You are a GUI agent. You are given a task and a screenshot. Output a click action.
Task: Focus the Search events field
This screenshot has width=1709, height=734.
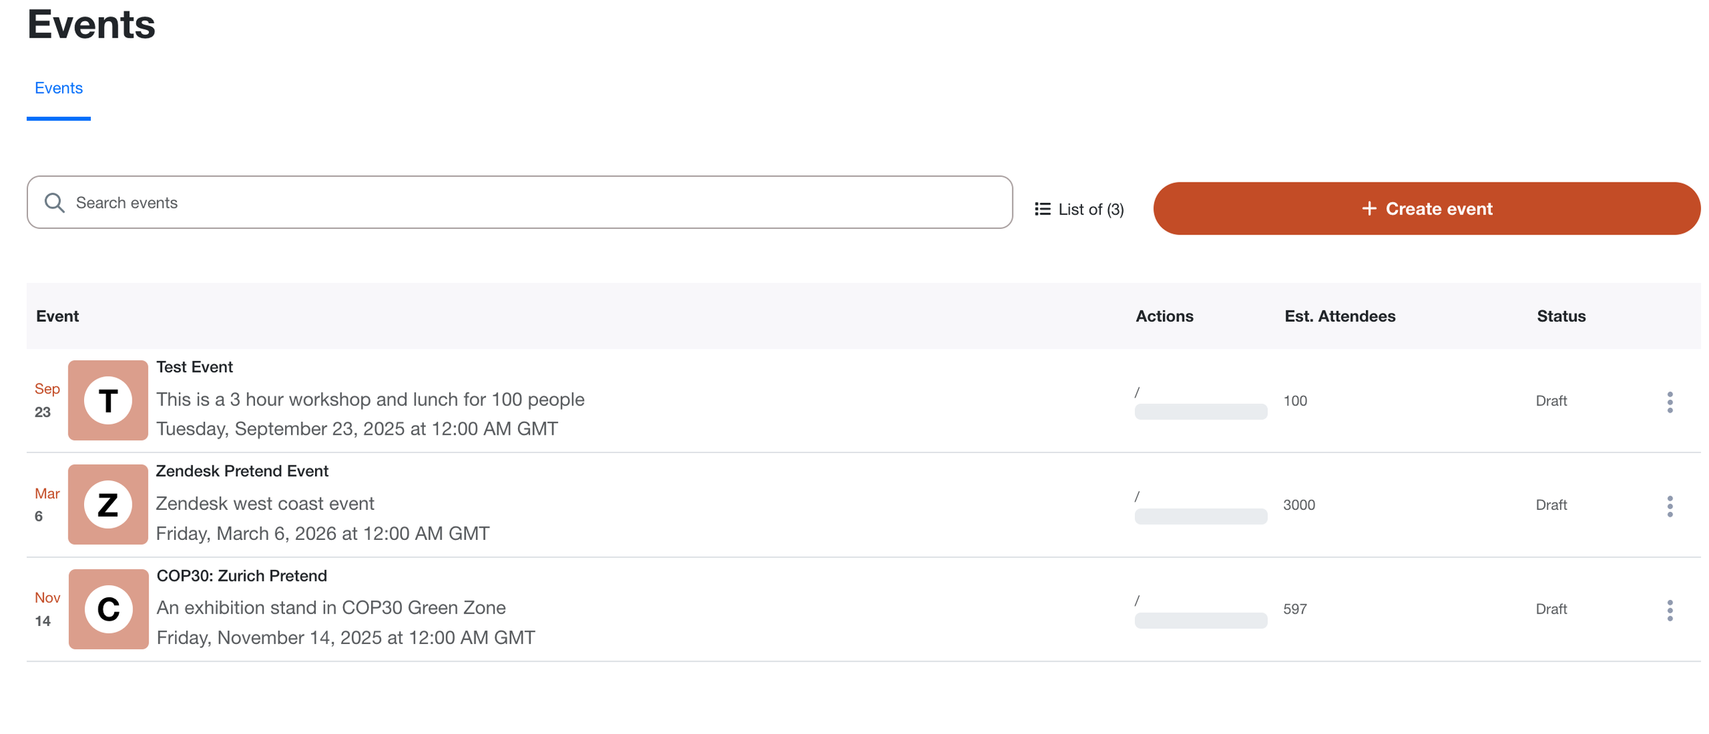pos(520,202)
